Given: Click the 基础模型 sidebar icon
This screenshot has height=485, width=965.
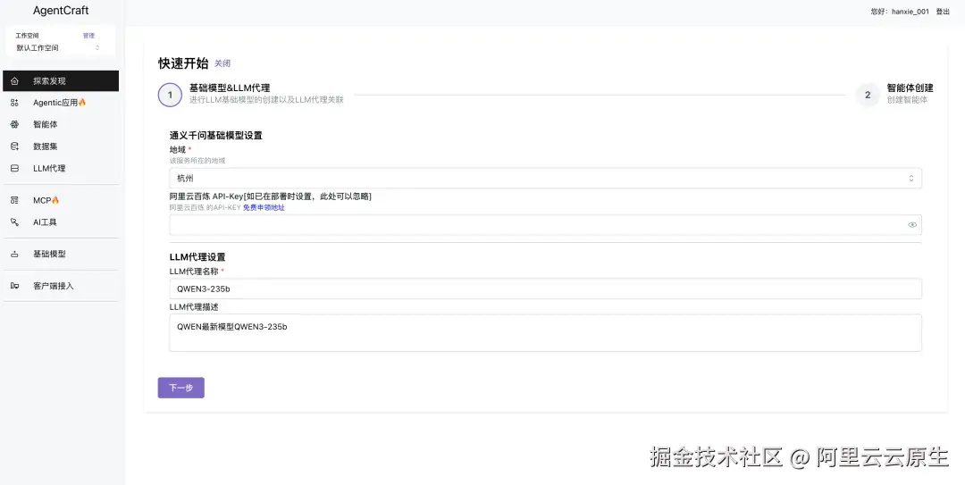Looking at the screenshot, I should (x=15, y=254).
